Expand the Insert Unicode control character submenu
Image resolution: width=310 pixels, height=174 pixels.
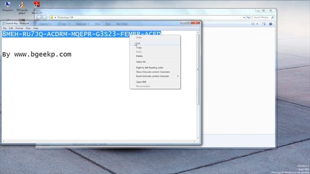[178, 76]
